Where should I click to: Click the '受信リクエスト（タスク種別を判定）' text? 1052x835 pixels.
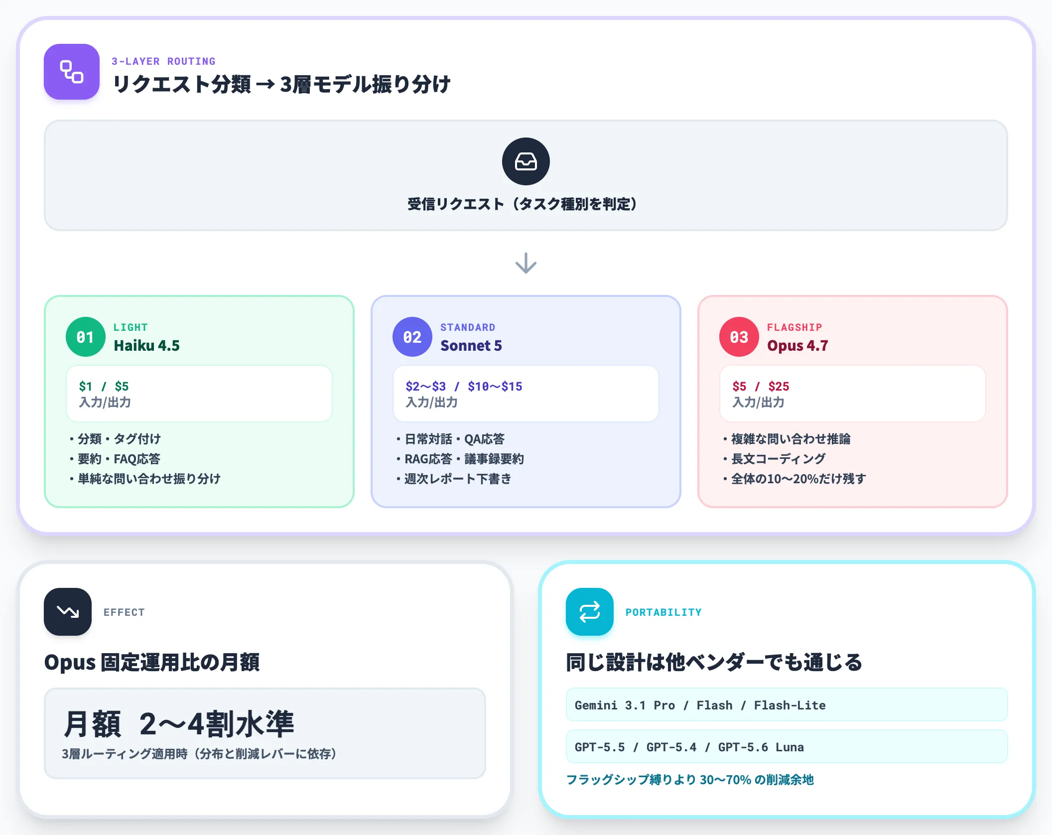[x=523, y=204]
